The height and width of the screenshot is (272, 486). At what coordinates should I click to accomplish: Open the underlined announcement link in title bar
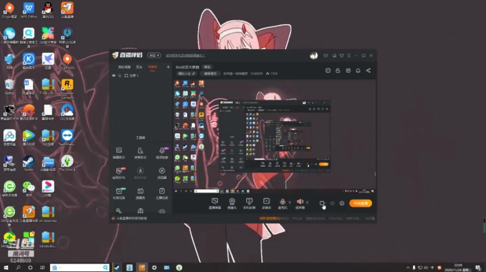[185, 55]
